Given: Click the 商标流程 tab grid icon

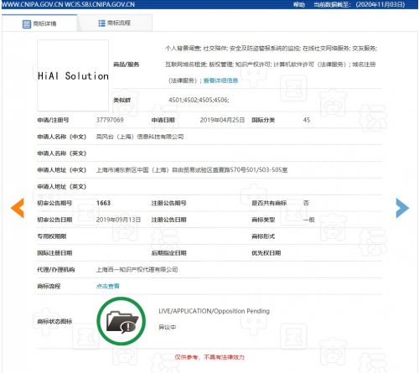Looking at the screenshot, I should pyautogui.click(x=101, y=23).
